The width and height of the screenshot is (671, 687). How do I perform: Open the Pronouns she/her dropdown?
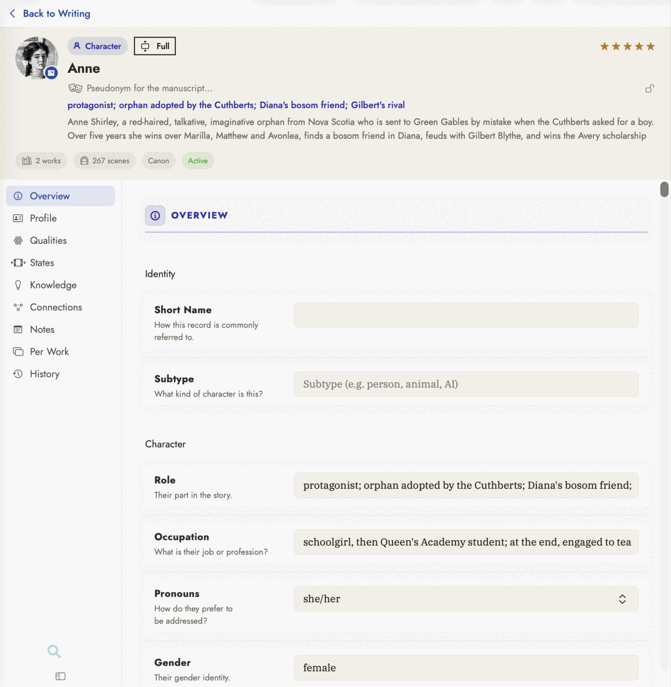point(466,599)
